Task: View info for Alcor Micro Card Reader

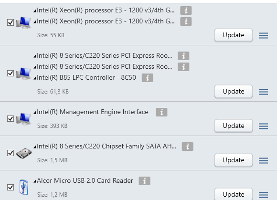Action: point(145,181)
